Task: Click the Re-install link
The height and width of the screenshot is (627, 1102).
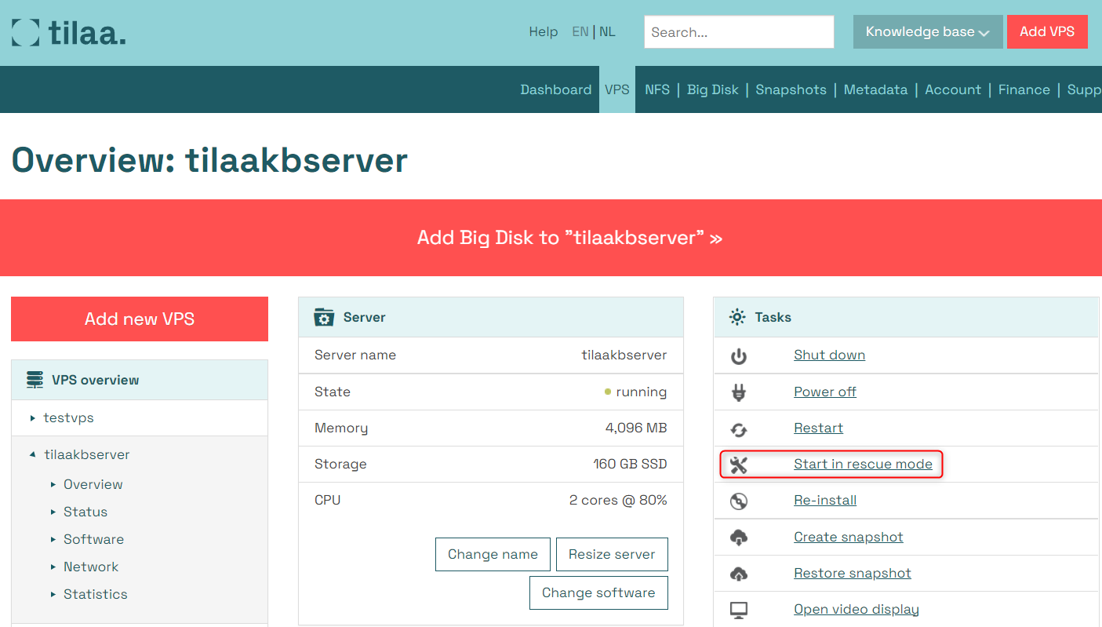Action: (x=825, y=500)
